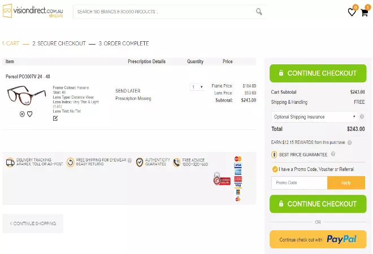Click the SEND LATER prescription text
Image resolution: width=373 pixels, height=254 pixels.
click(128, 91)
